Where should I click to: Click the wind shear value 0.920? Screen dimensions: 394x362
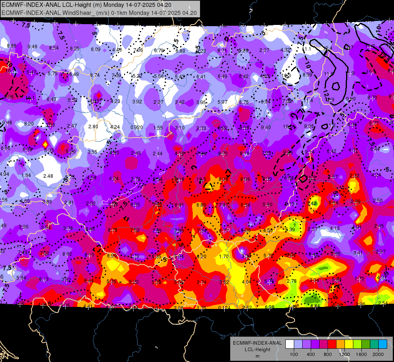pyautogui.click(x=137, y=128)
